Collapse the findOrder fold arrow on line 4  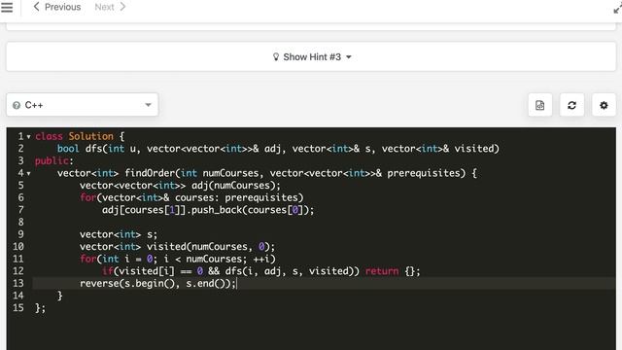tap(28, 174)
